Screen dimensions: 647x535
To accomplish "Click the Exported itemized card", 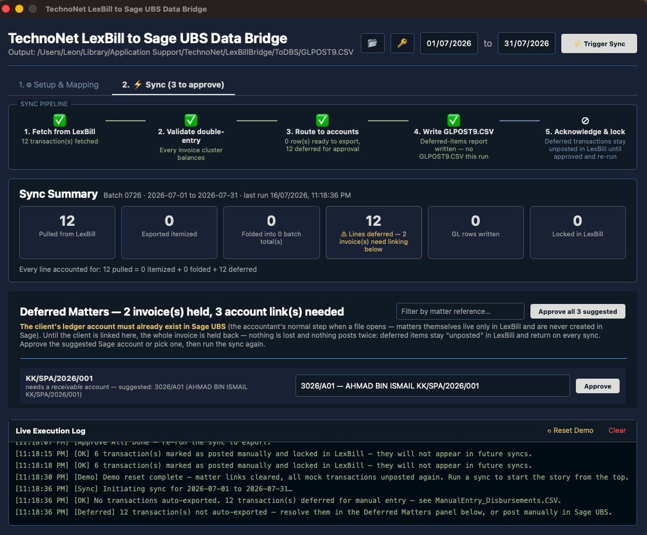I will click(169, 233).
